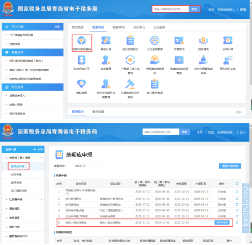This screenshot has height=245, width=252.
Task: Open the gavel legal matters icon
Action: [130, 84]
